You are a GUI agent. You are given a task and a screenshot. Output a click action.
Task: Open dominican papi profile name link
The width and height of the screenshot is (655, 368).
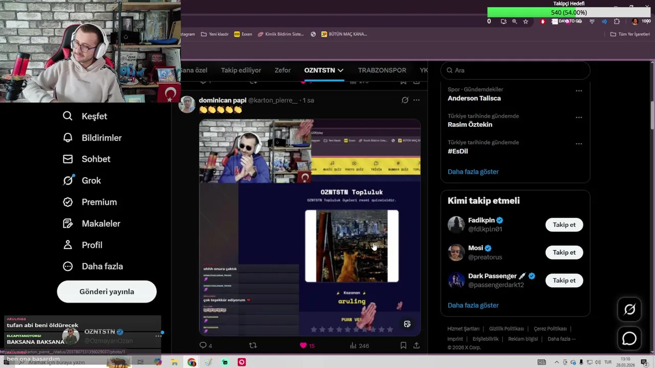tap(223, 100)
